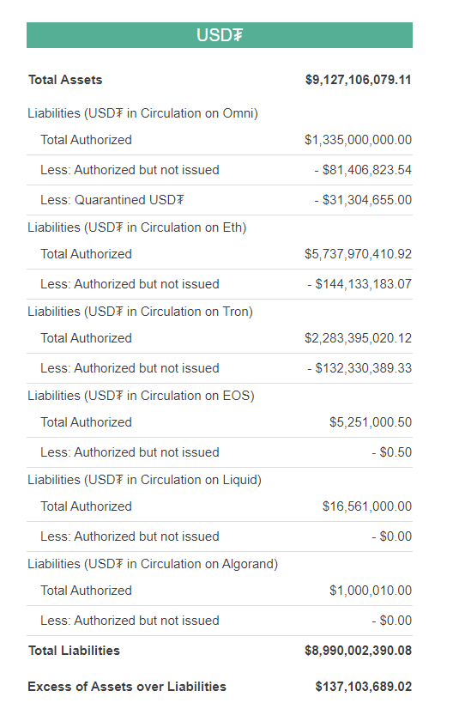Click the Total Assets label
Viewport: 459px width, 703px height.
click(65, 80)
